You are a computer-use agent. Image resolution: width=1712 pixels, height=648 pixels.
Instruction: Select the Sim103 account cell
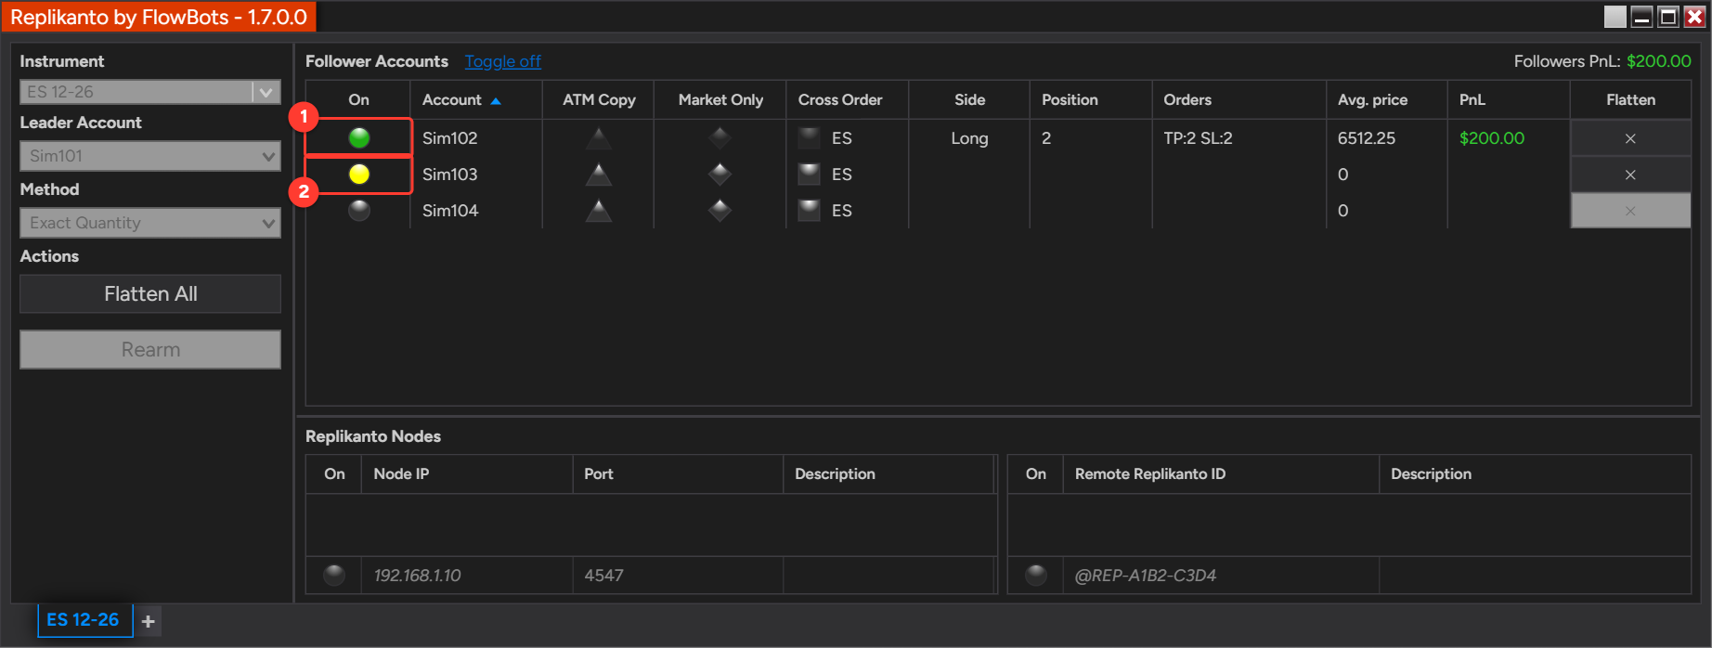476,175
